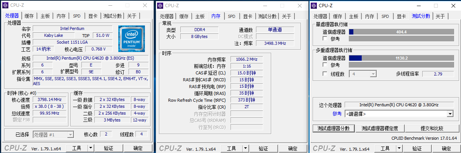Click the single-thread 參考 empty bar
This screenshot has width=461, height=153.
click(x=401, y=39)
